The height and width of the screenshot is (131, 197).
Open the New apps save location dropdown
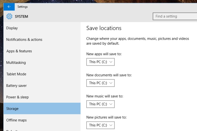point(100,62)
